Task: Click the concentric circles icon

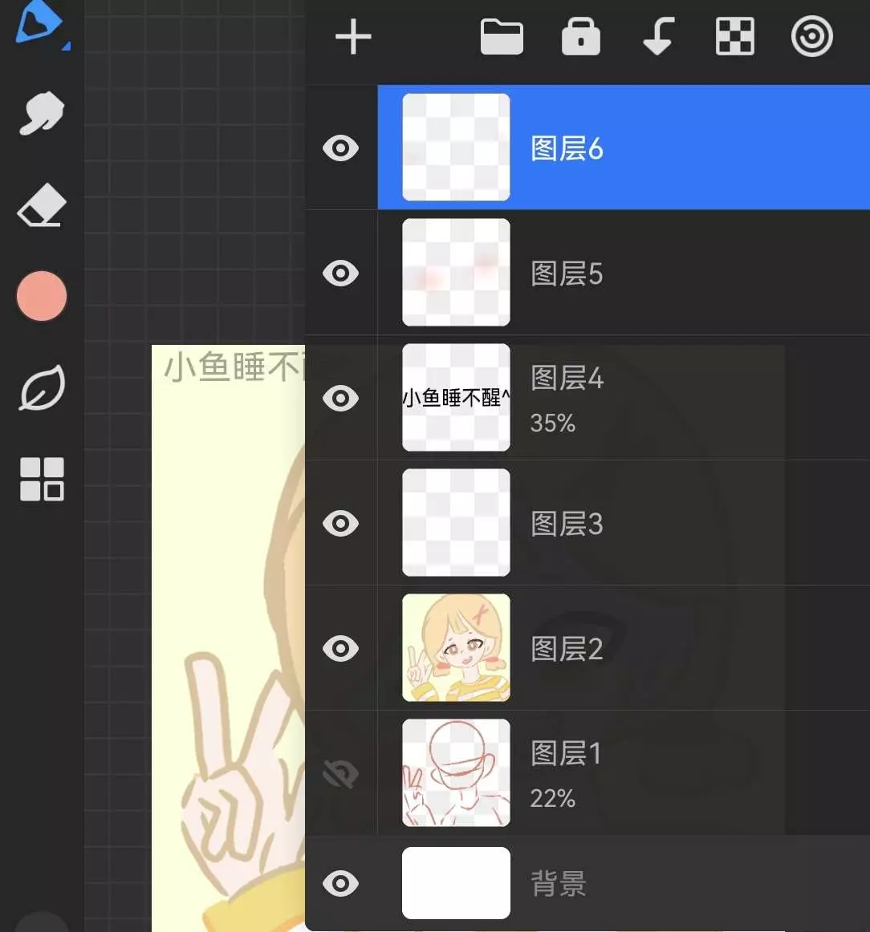Action: tap(811, 38)
